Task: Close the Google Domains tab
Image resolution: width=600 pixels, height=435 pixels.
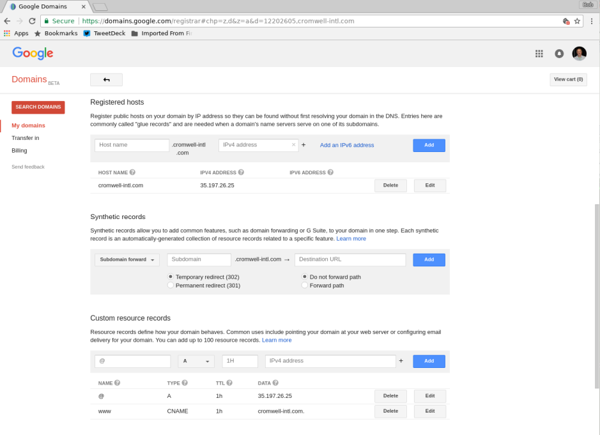Action: click(84, 6)
